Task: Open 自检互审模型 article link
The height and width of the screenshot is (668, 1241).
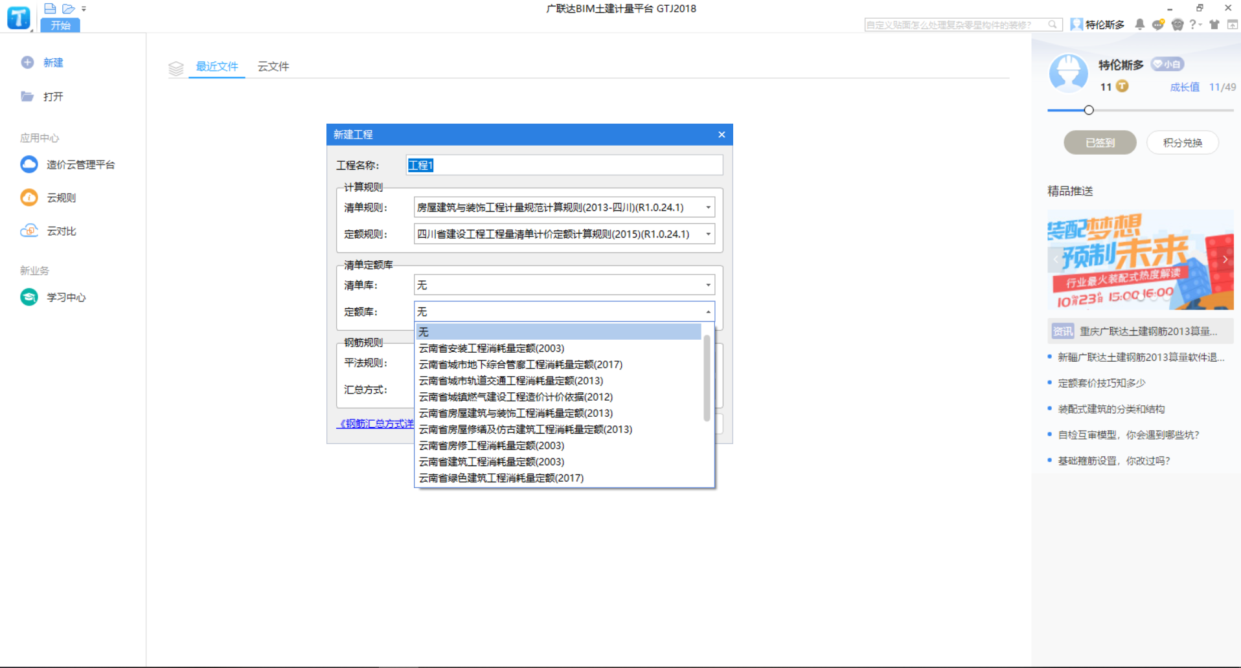Action: [x=1129, y=435]
